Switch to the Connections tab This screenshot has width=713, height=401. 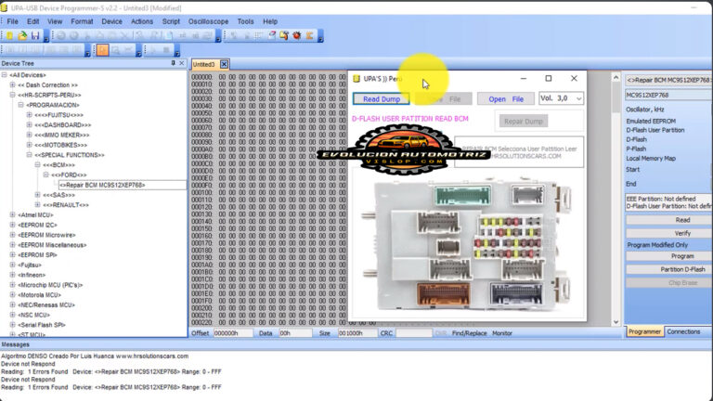click(684, 331)
